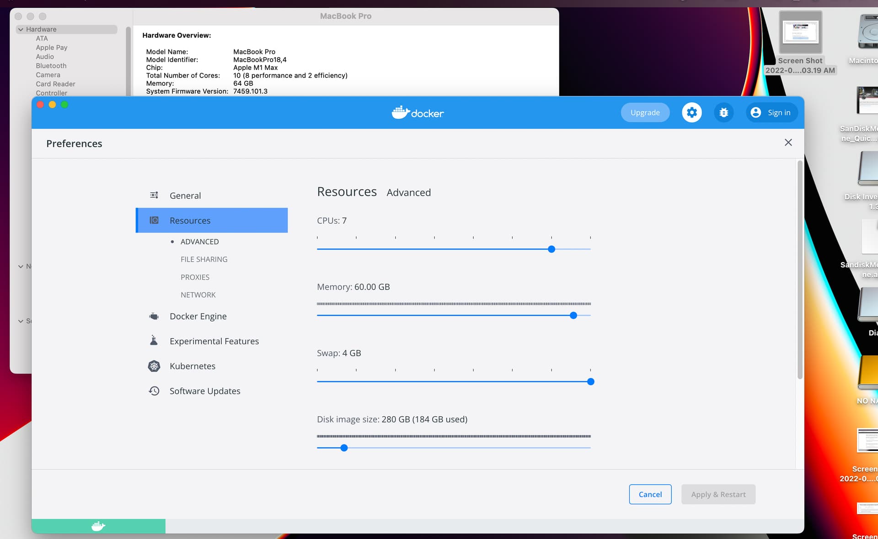Switch to the FILE SHARING tab
This screenshot has width=878, height=539.
[204, 259]
